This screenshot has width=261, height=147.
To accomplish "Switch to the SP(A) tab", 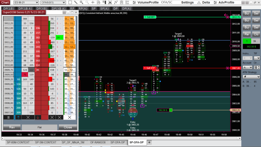I will 104,8.
